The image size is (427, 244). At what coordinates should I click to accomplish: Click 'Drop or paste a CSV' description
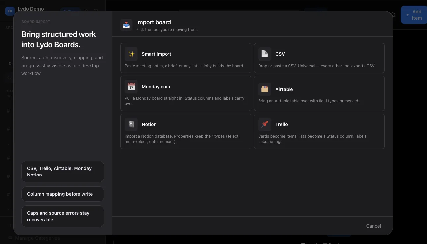317,66
